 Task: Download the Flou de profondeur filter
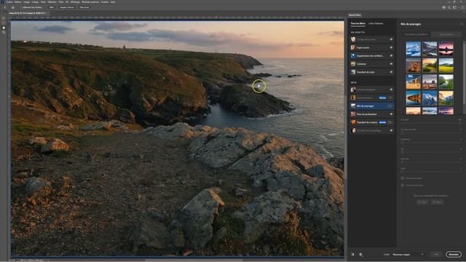(391, 114)
